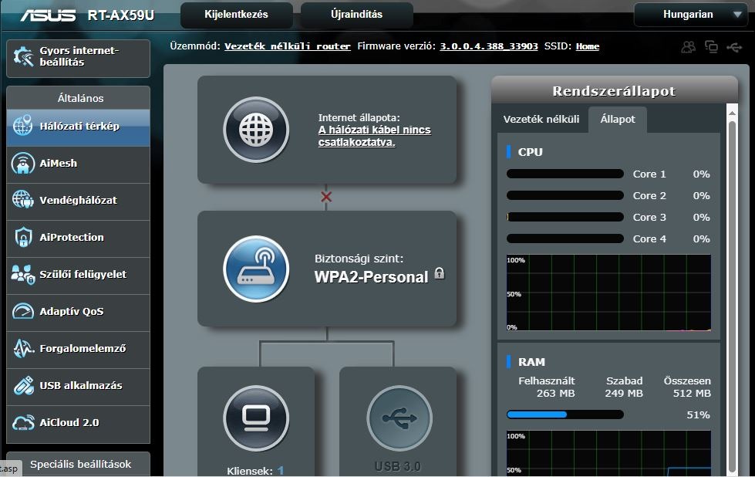The width and height of the screenshot is (755, 477).
Task: Click the WPA2-Personal lock icon
Action: click(439, 273)
